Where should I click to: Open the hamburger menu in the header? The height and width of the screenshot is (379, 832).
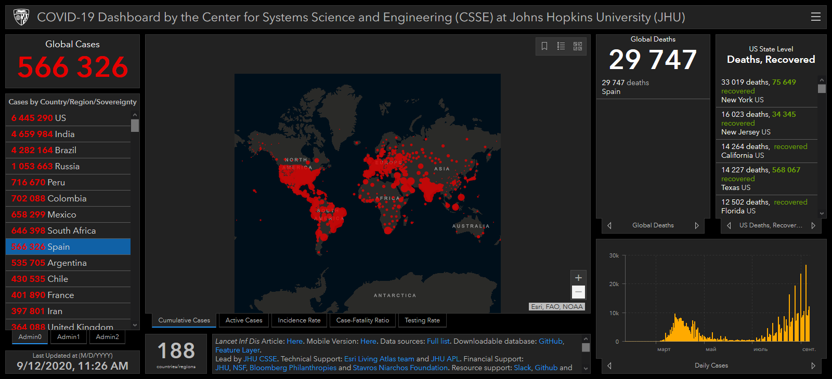pos(816,17)
